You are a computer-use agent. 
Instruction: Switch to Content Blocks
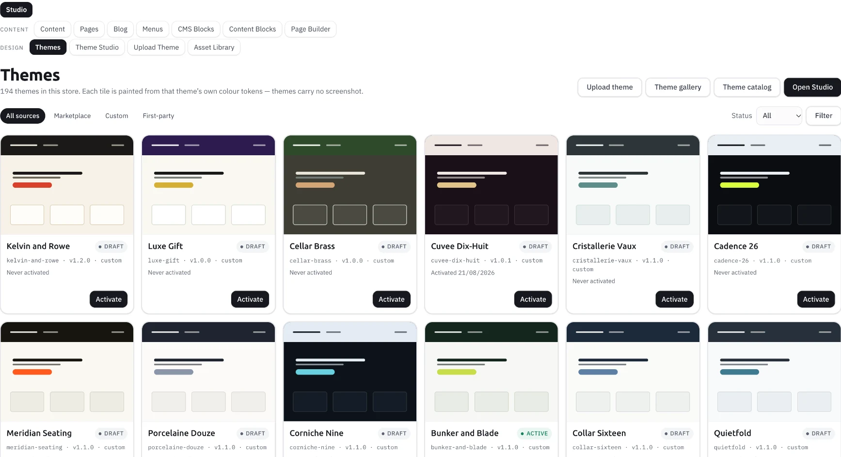click(x=252, y=29)
